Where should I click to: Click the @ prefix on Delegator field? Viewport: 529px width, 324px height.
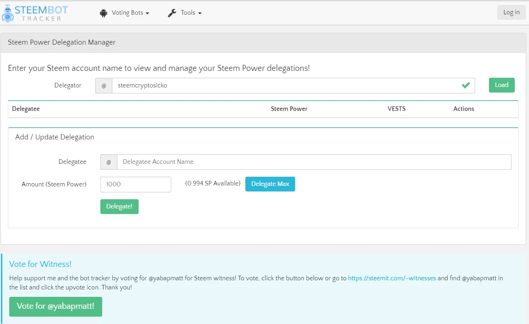tap(104, 86)
